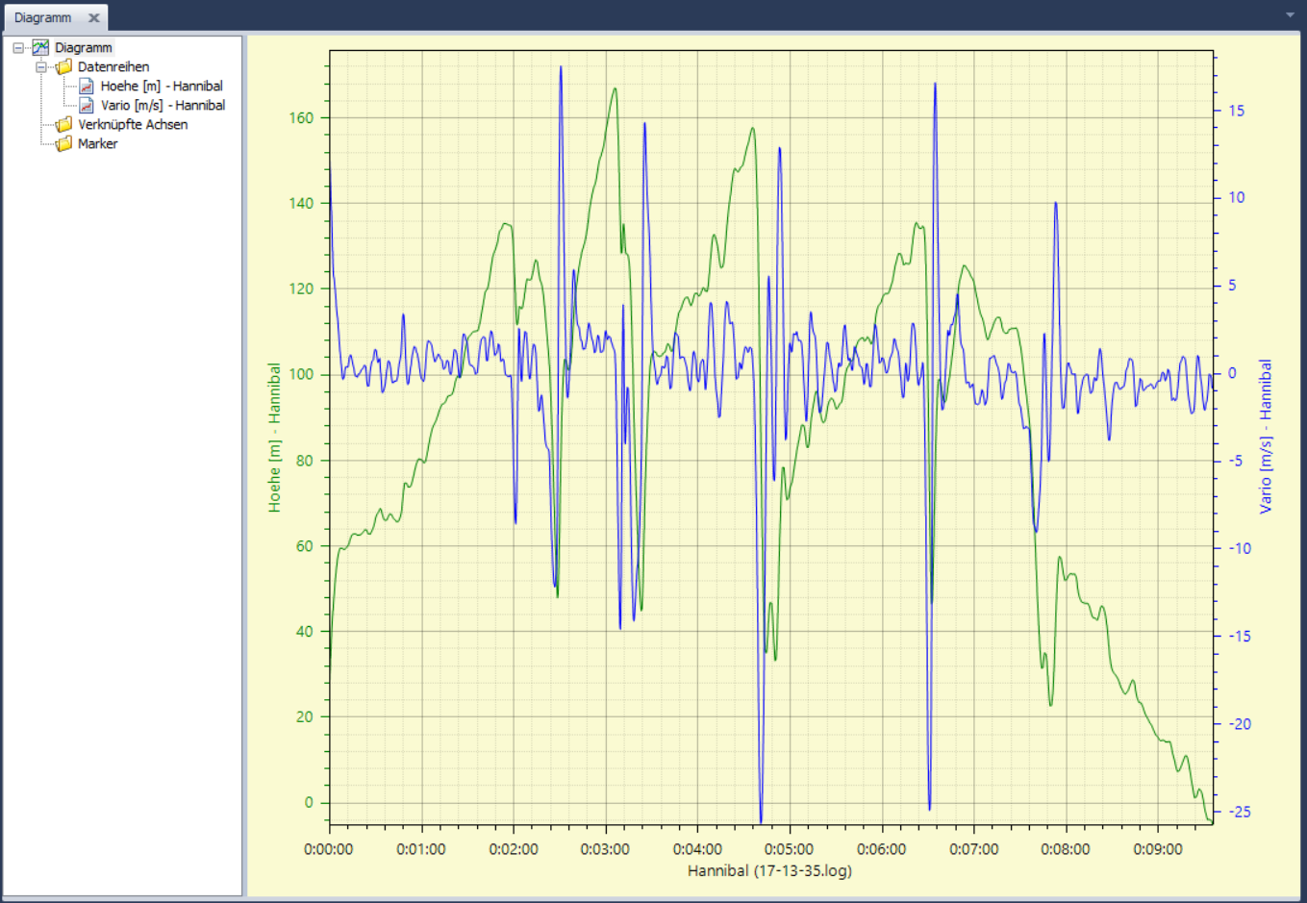Close the Diagramm tab

coord(94,17)
